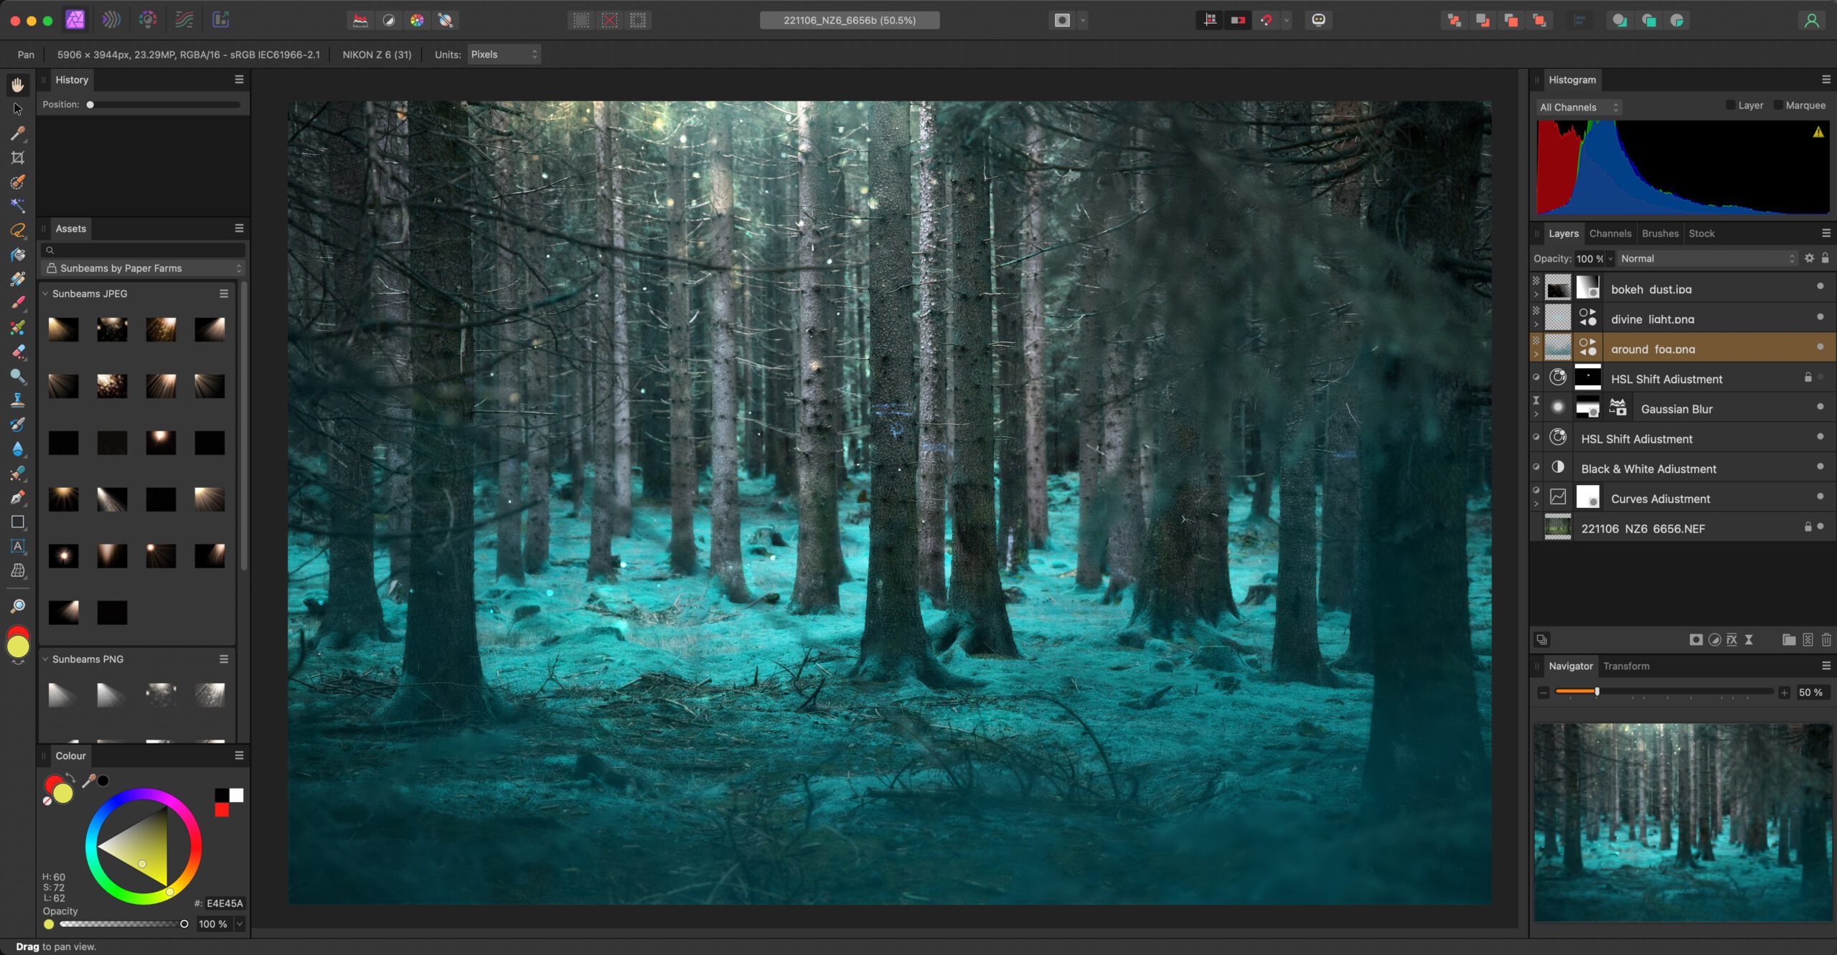Viewport: 1837px width, 955px height.
Task: Select the Rectangle shape tool
Action: click(18, 522)
